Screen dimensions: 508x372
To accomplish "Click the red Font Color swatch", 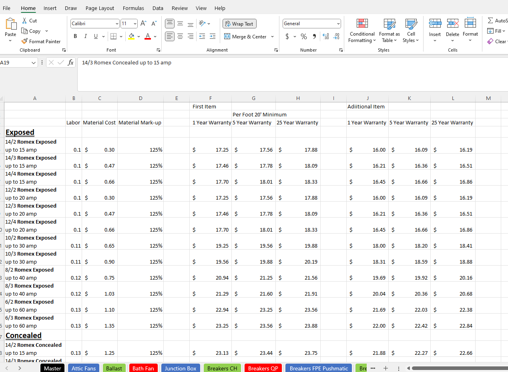I will pos(148,38).
